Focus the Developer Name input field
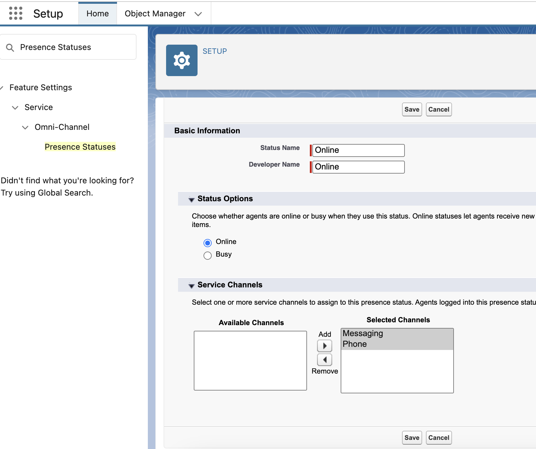Image resolution: width=536 pixels, height=449 pixels. click(x=359, y=167)
